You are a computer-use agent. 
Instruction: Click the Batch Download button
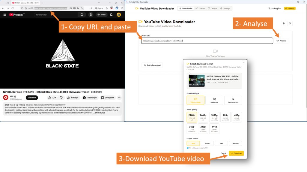click(152, 65)
